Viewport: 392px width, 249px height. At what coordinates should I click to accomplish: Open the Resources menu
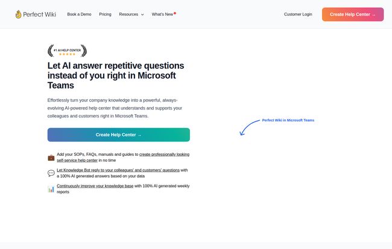pos(131,14)
